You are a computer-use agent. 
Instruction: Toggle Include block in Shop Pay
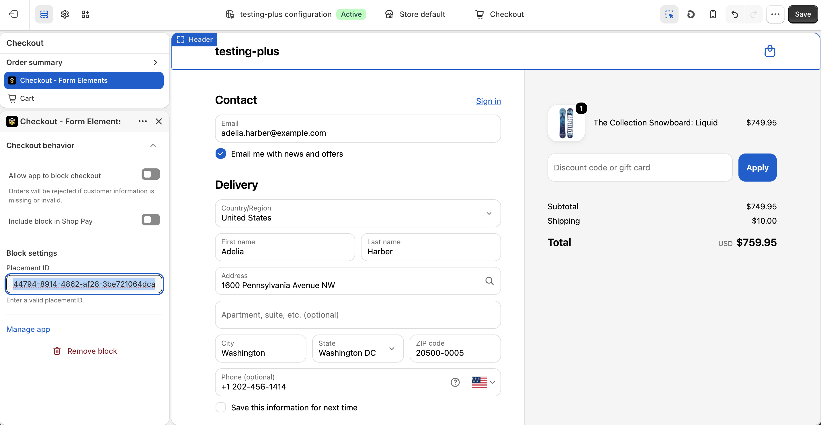point(151,220)
